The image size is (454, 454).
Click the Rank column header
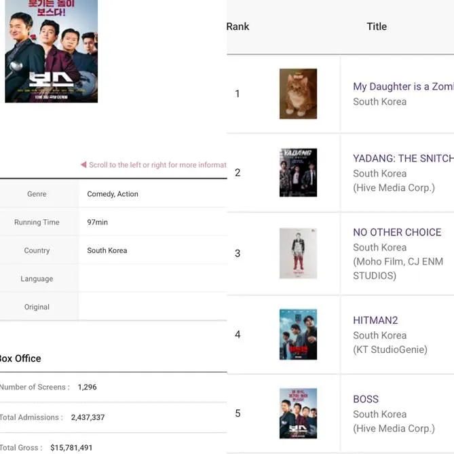pos(238,26)
